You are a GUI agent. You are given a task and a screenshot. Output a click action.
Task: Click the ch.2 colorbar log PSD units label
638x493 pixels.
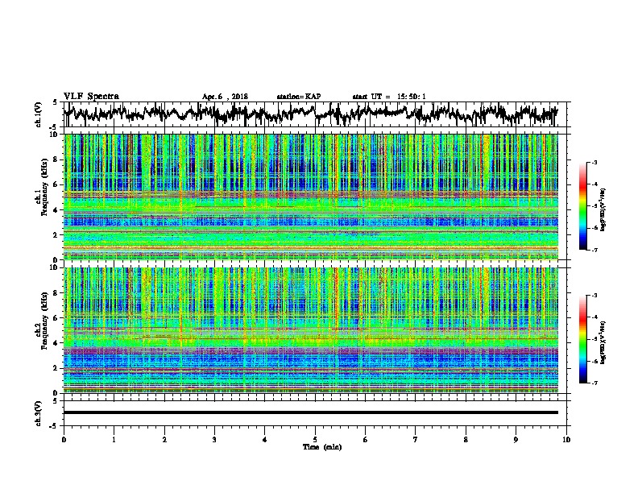point(603,342)
